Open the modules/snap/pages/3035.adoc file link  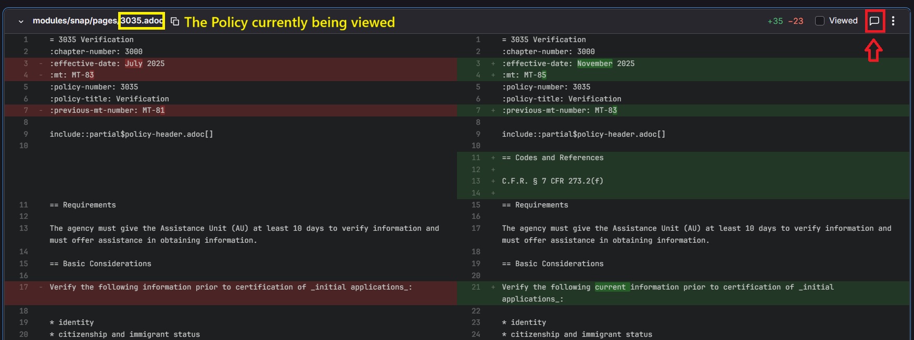(98, 21)
